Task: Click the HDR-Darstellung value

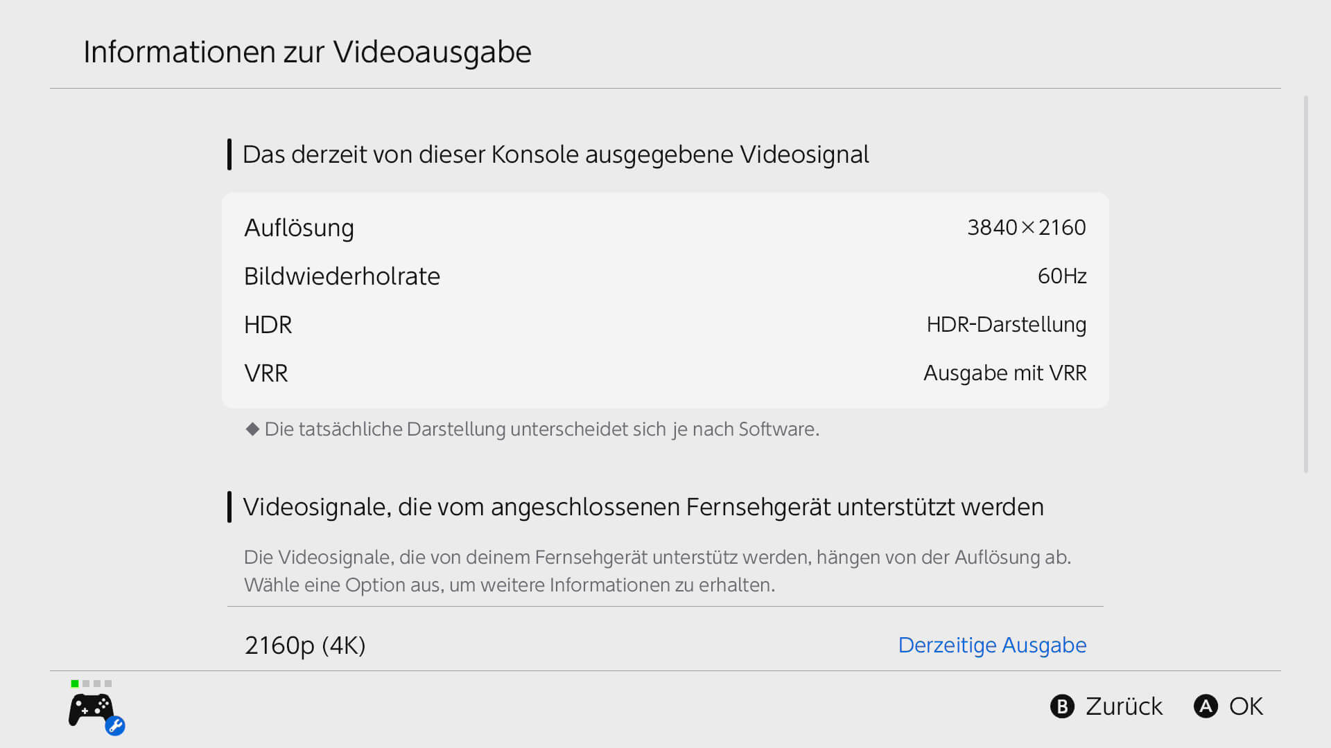Action: coord(1007,324)
